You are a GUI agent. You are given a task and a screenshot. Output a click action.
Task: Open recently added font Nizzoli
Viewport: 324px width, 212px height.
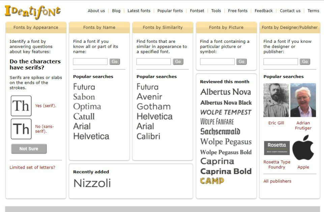(x=92, y=183)
